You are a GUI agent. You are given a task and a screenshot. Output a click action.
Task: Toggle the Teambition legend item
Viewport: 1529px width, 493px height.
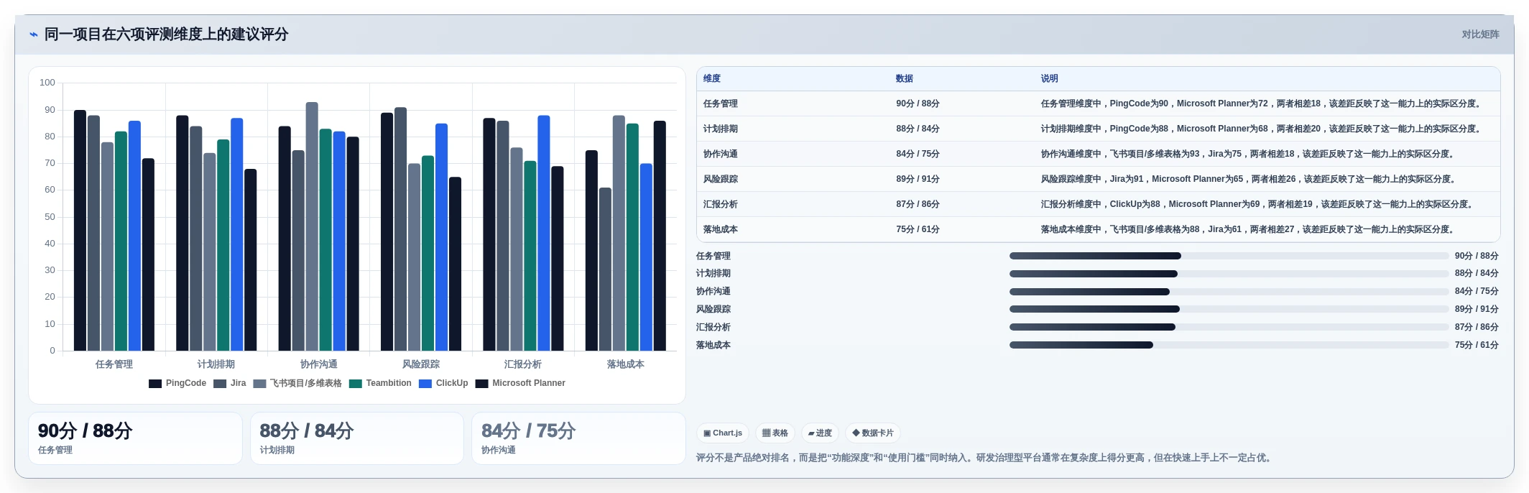[380, 383]
